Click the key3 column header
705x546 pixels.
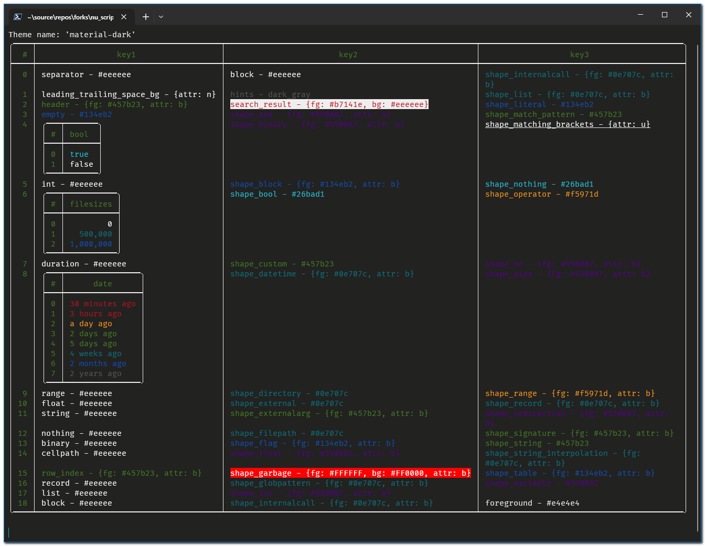[580, 55]
